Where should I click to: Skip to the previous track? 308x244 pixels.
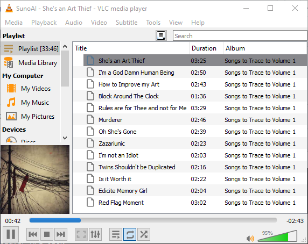33,234
